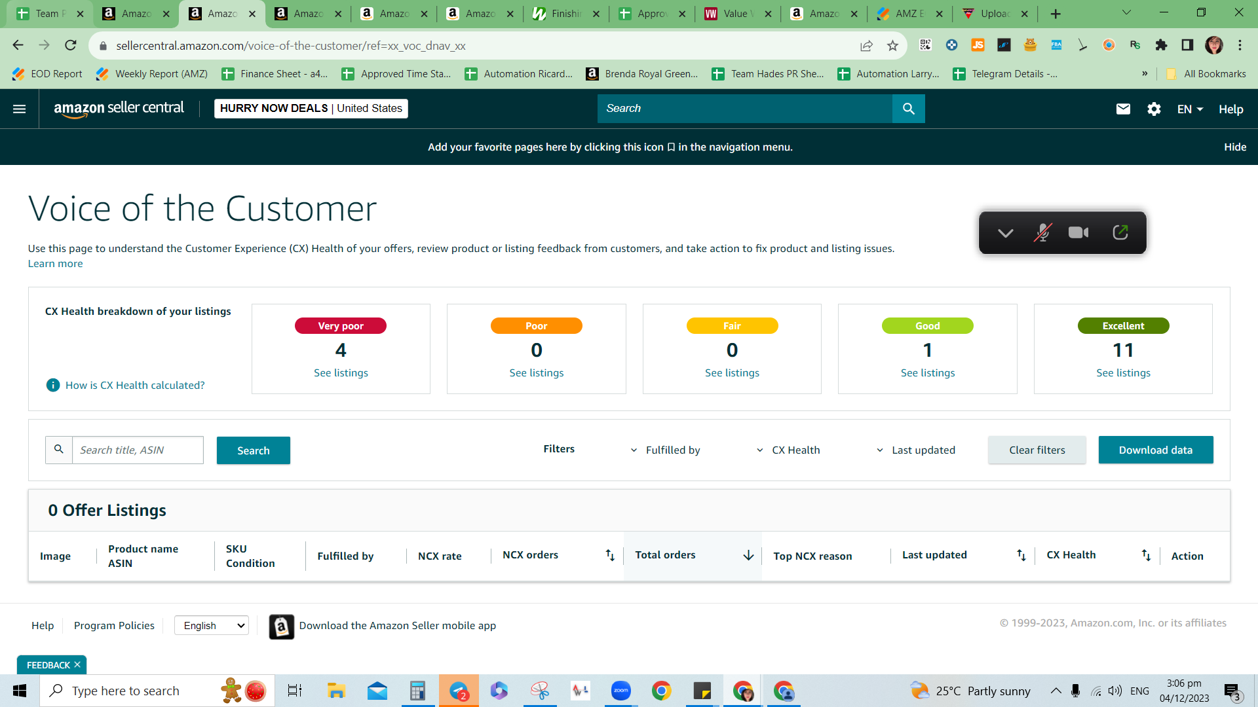The image size is (1258, 707).
Task: Open the Weekly Report (AMZ) bookmark
Action: [x=152, y=74]
